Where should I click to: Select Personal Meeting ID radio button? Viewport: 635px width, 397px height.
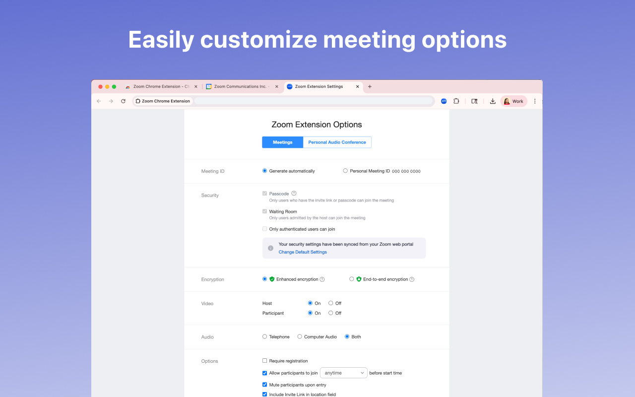click(x=345, y=171)
